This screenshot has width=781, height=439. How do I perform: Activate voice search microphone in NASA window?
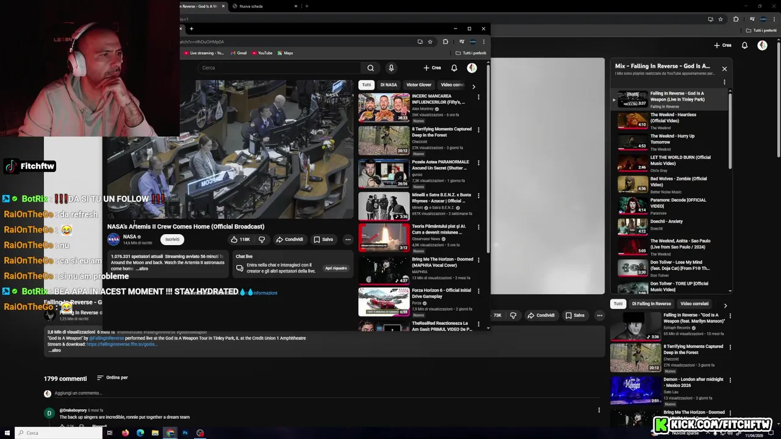[x=391, y=68]
